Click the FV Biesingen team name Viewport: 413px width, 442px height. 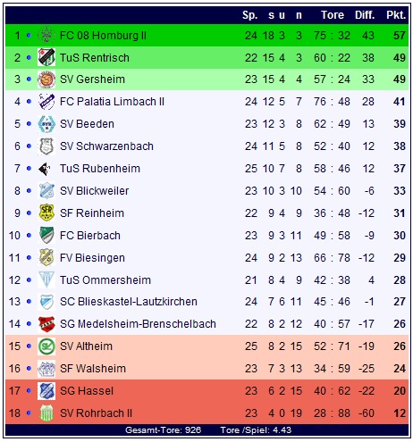tap(92, 258)
